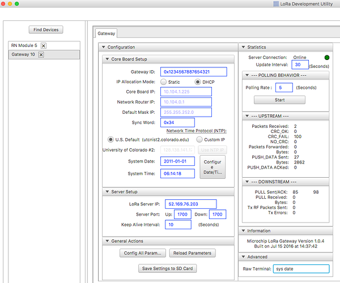Screen dimensions: 340x283
Task: Click the University of Colorado #2 IP field
Action: click(177, 150)
